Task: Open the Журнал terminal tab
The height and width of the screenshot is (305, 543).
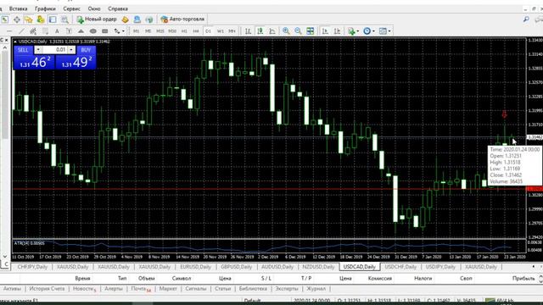Action: click(316, 288)
